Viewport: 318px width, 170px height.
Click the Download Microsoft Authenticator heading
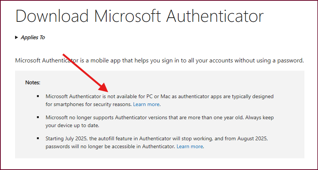[x=139, y=15]
